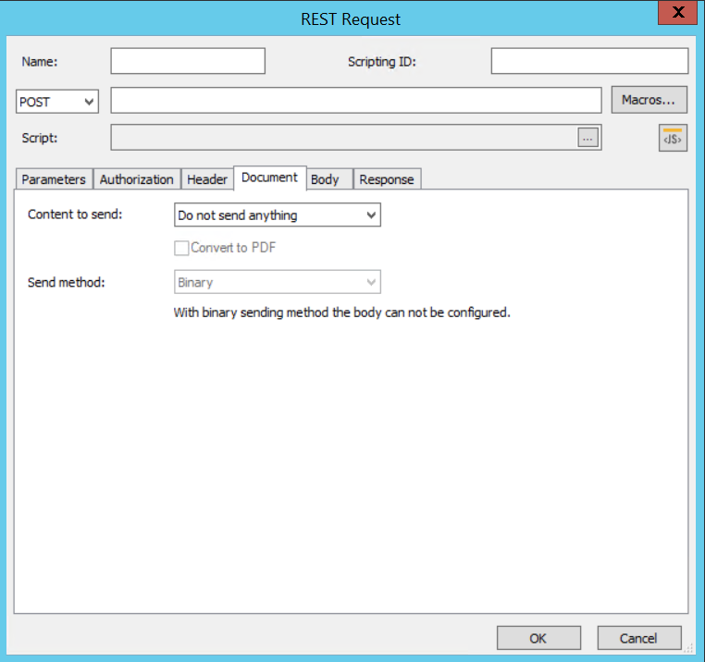Click the Send method label
The width and height of the screenshot is (705, 662).
(x=66, y=282)
